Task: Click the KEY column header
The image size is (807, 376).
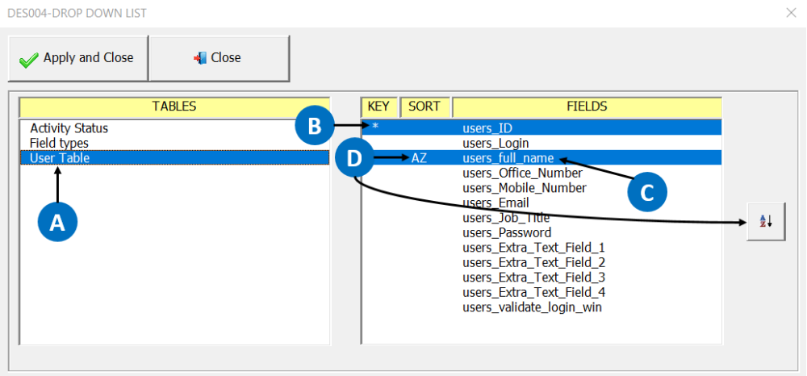Action: pyautogui.click(x=379, y=107)
